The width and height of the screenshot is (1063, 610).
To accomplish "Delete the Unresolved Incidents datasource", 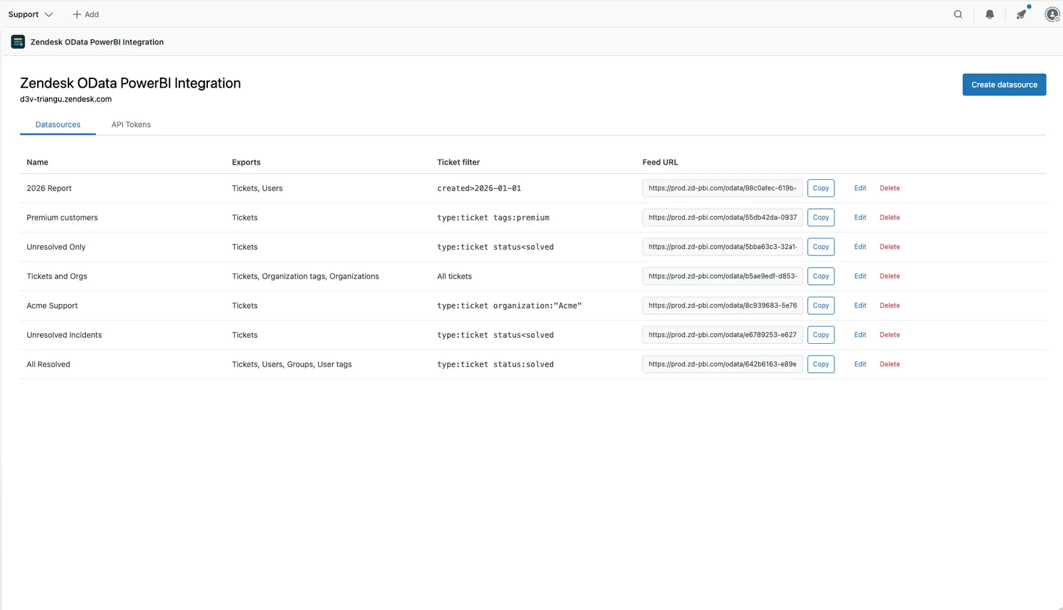I will tap(890, 335).
